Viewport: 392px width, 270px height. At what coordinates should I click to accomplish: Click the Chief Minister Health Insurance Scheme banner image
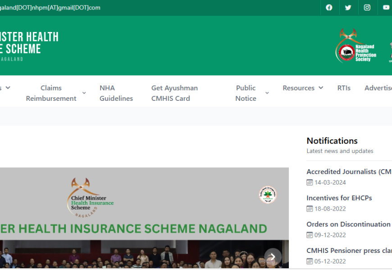click(135, 211)
